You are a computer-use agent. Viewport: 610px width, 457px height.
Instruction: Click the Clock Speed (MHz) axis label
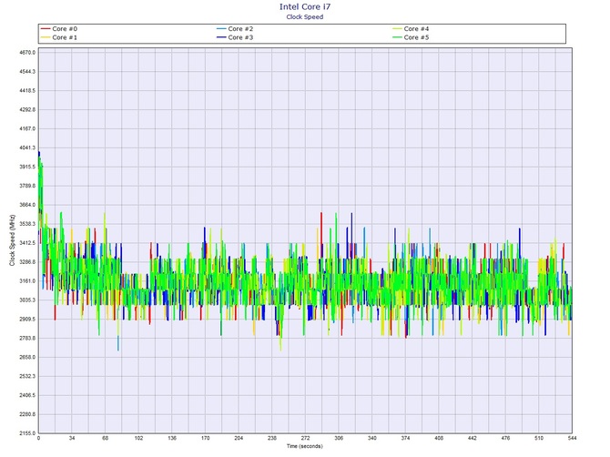[x=12, y=240]
